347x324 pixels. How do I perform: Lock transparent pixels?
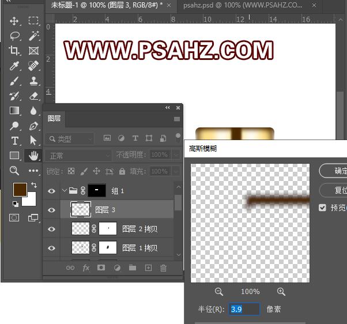coord(71,171)
